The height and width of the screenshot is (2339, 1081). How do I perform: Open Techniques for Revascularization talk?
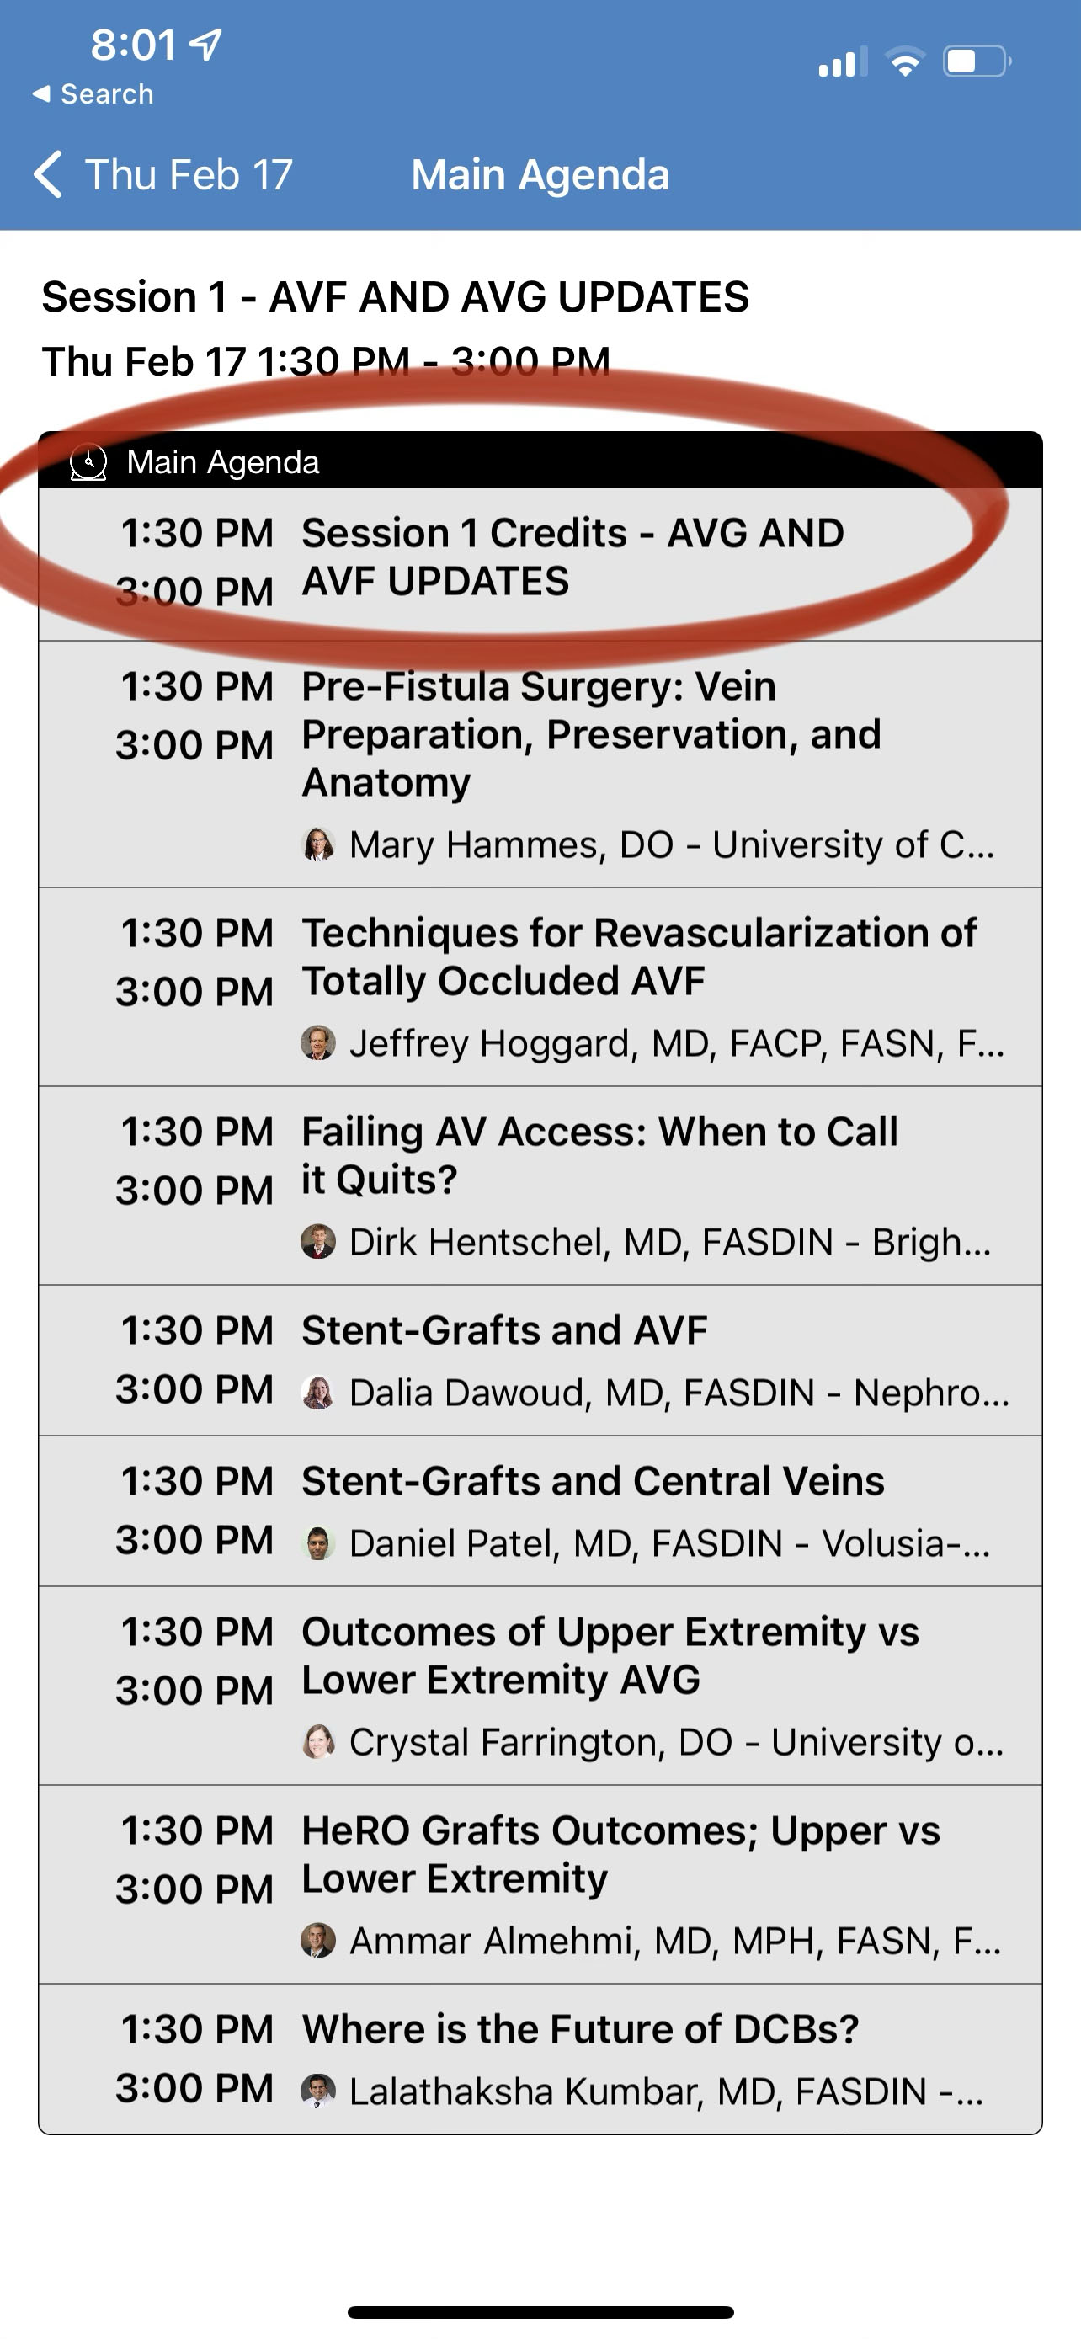tap(639, 957)
